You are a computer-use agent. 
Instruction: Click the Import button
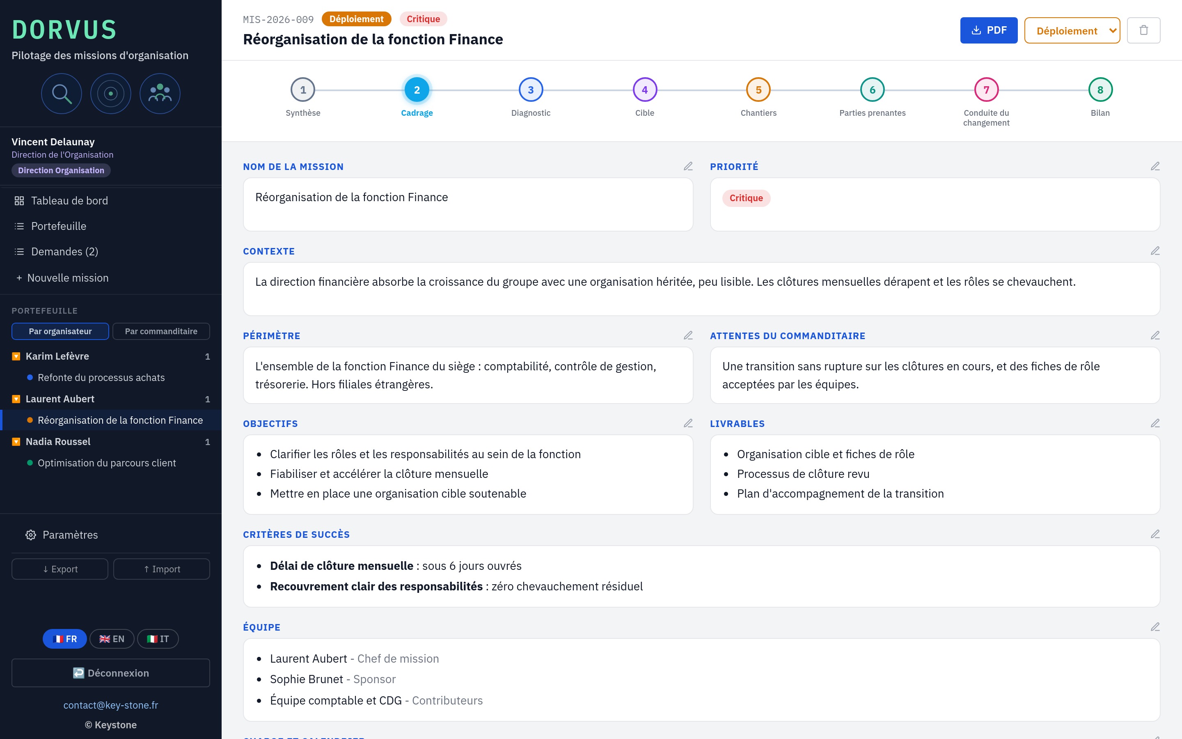[162, 569]
